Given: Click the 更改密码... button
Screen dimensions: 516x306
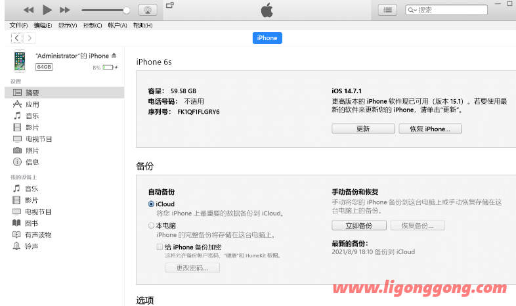Looking at the screenshot, I should pos(192,267).
